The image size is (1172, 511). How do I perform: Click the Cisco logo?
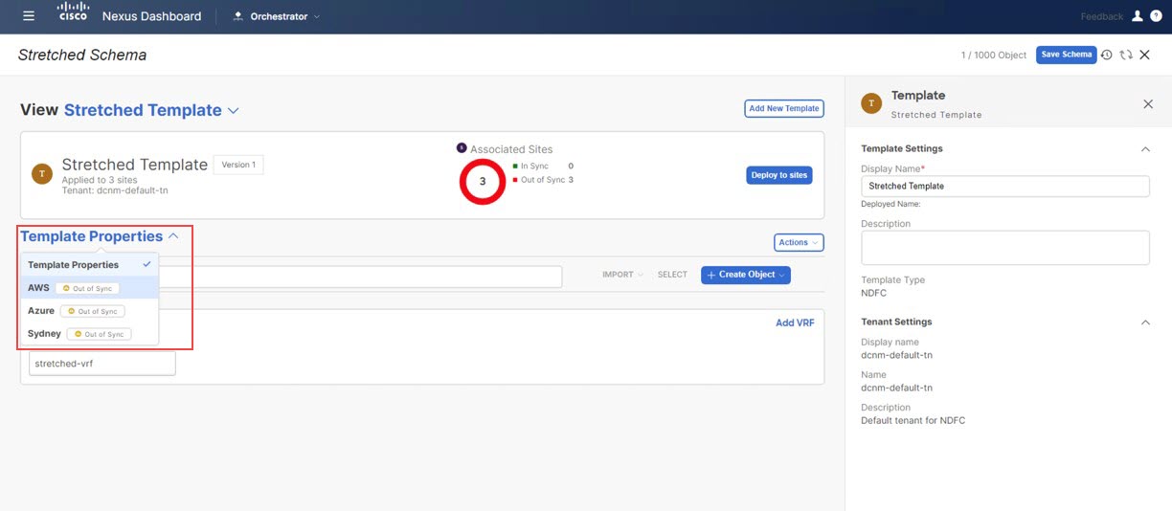click(73, 12)
